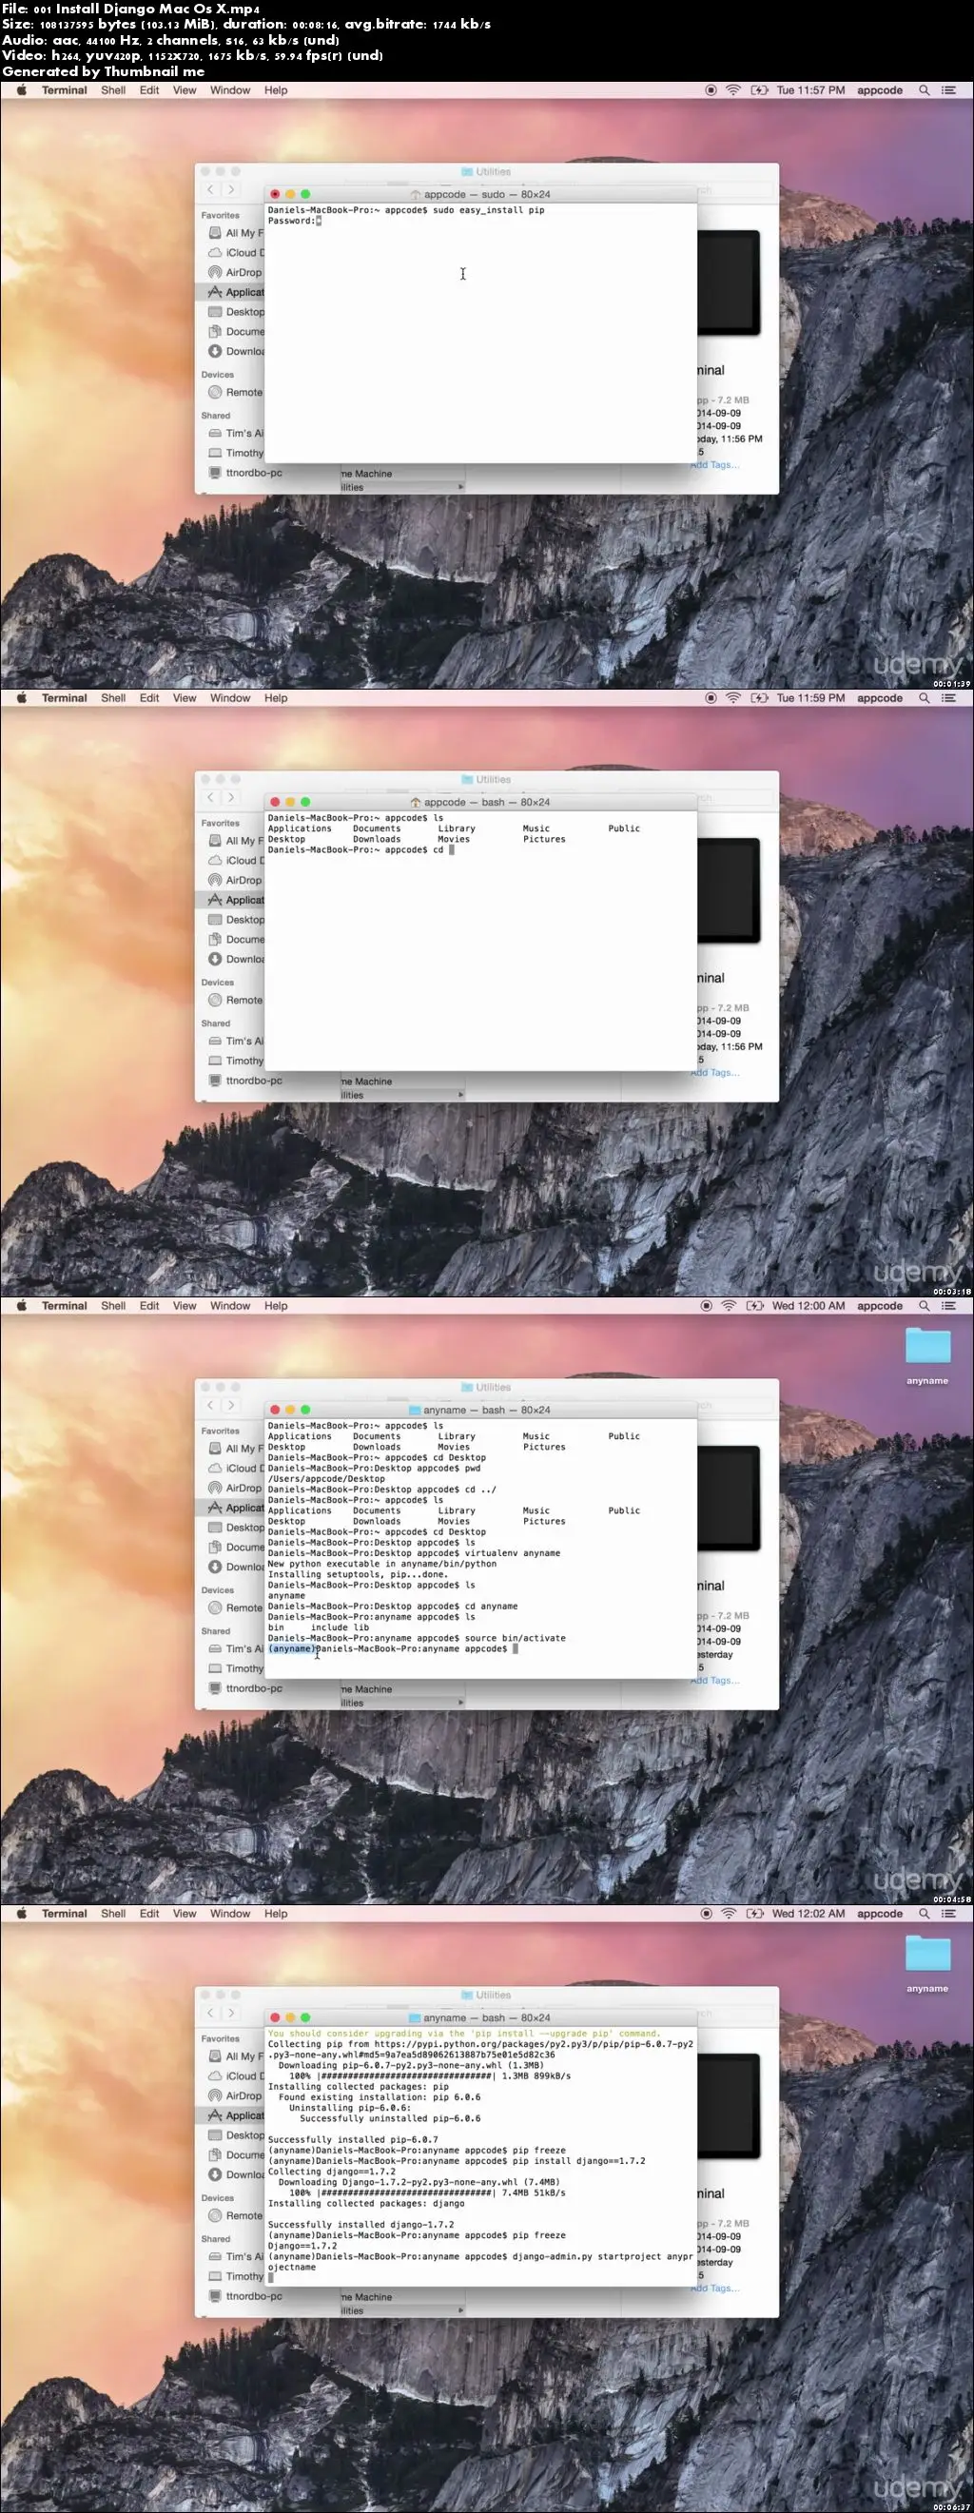
Task: Click the Wed 12:00 AM clock
Action: click(808, 1305)
